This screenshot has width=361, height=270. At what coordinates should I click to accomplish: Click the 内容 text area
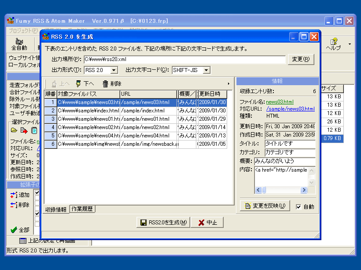tap(281, 177)
